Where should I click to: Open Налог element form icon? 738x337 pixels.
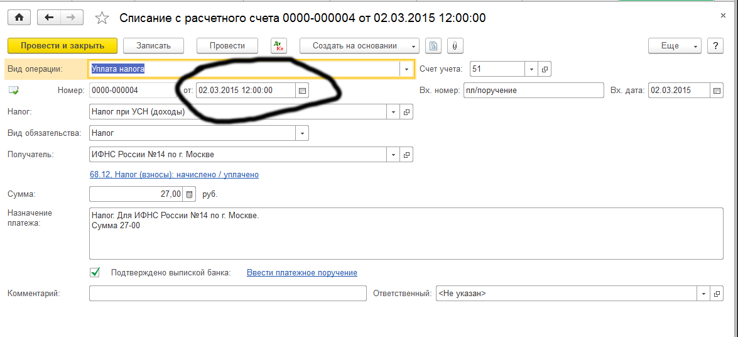406,112
